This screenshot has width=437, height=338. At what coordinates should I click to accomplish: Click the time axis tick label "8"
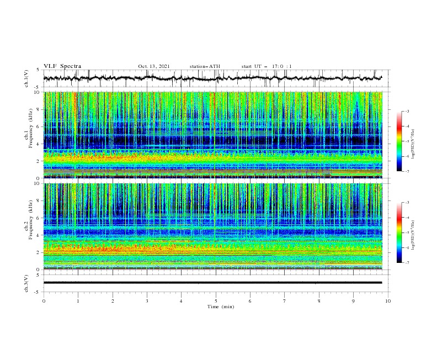point(319,301)
